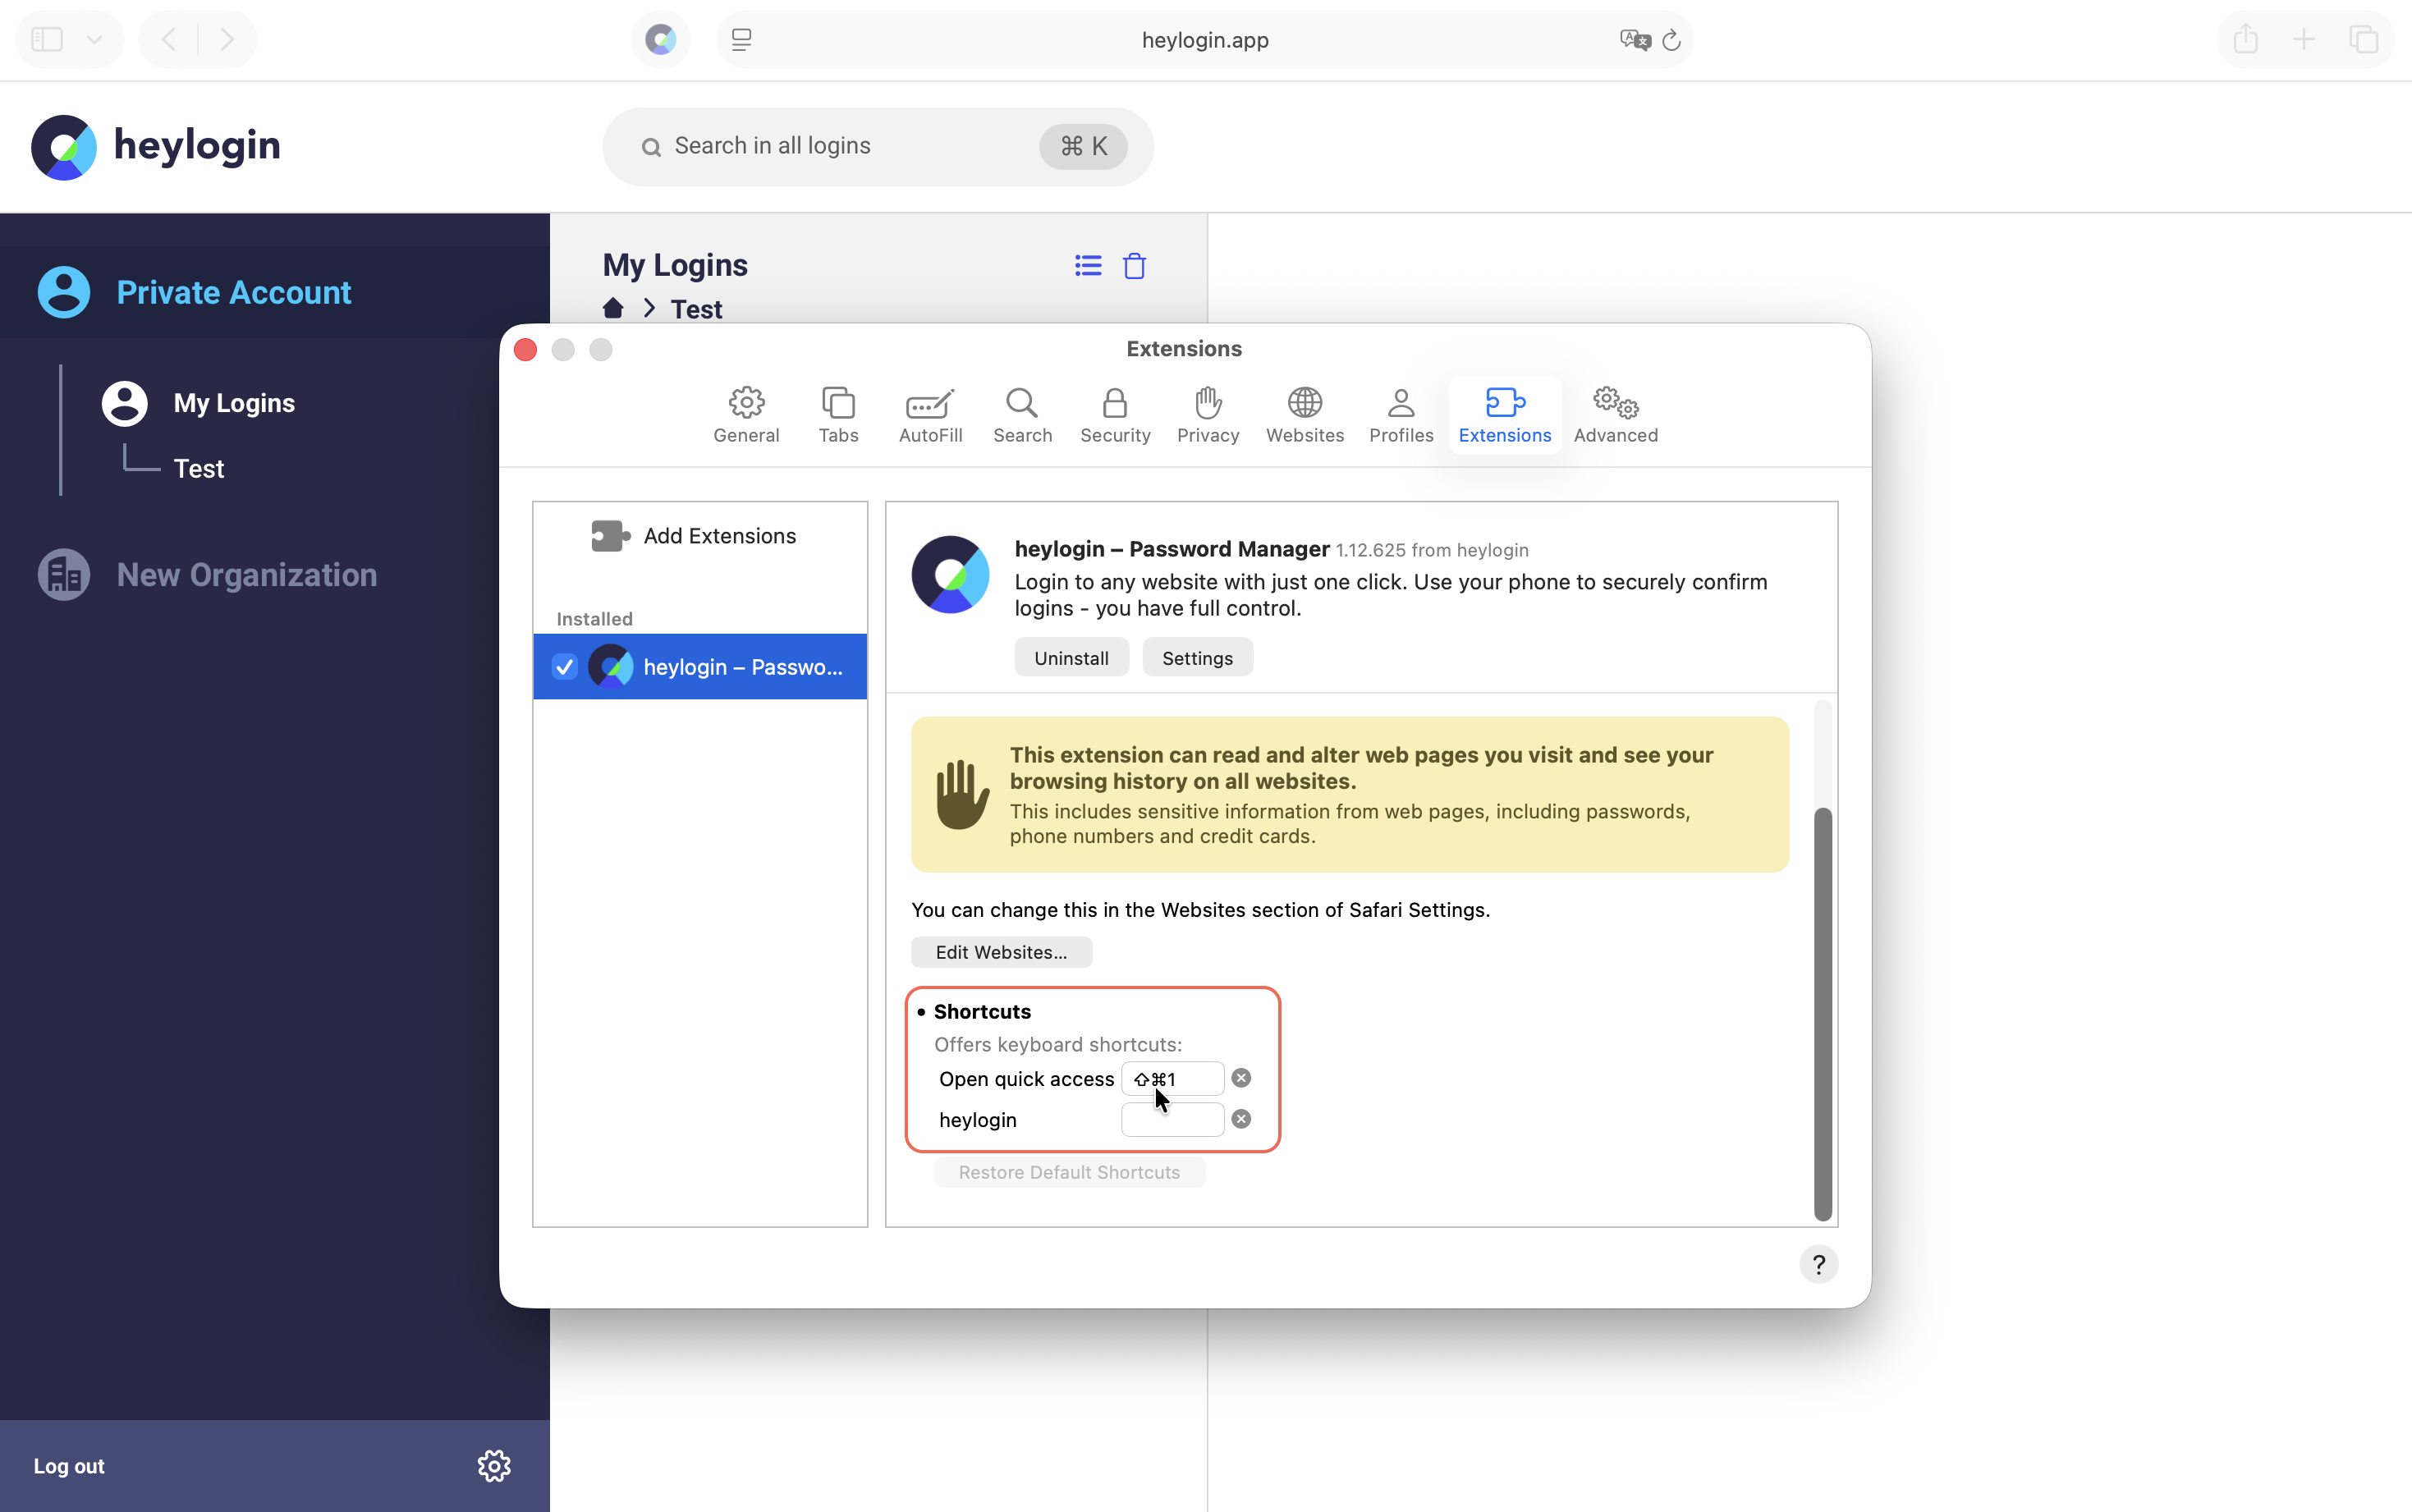
Task: Select the Test folder in the sidebar
Action: tap(198, 468)
